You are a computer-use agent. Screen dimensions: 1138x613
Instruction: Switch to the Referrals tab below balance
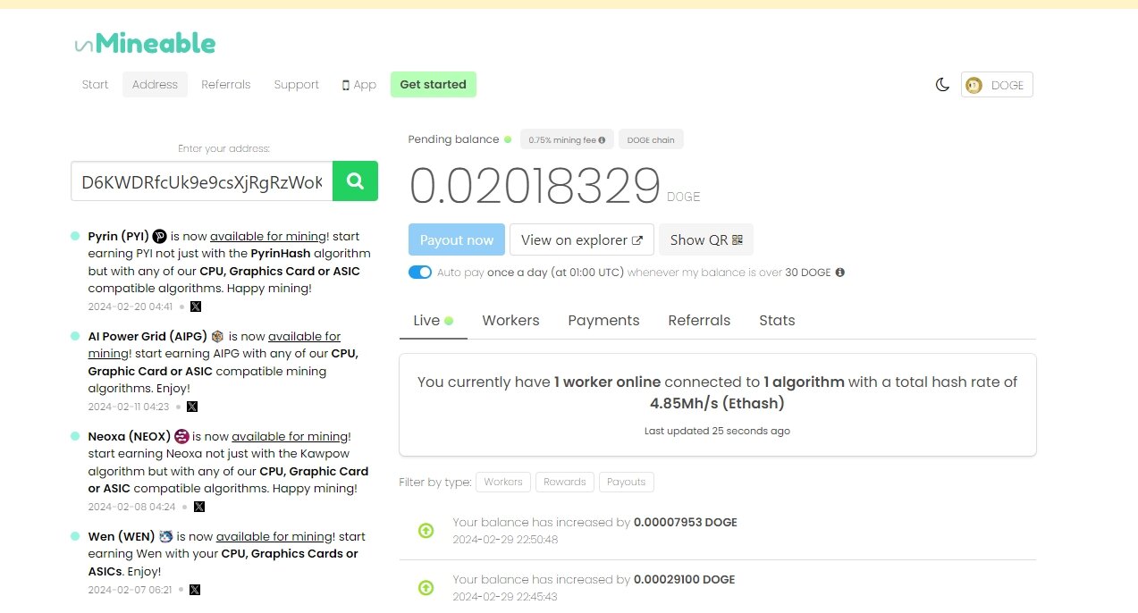[699, 320]
